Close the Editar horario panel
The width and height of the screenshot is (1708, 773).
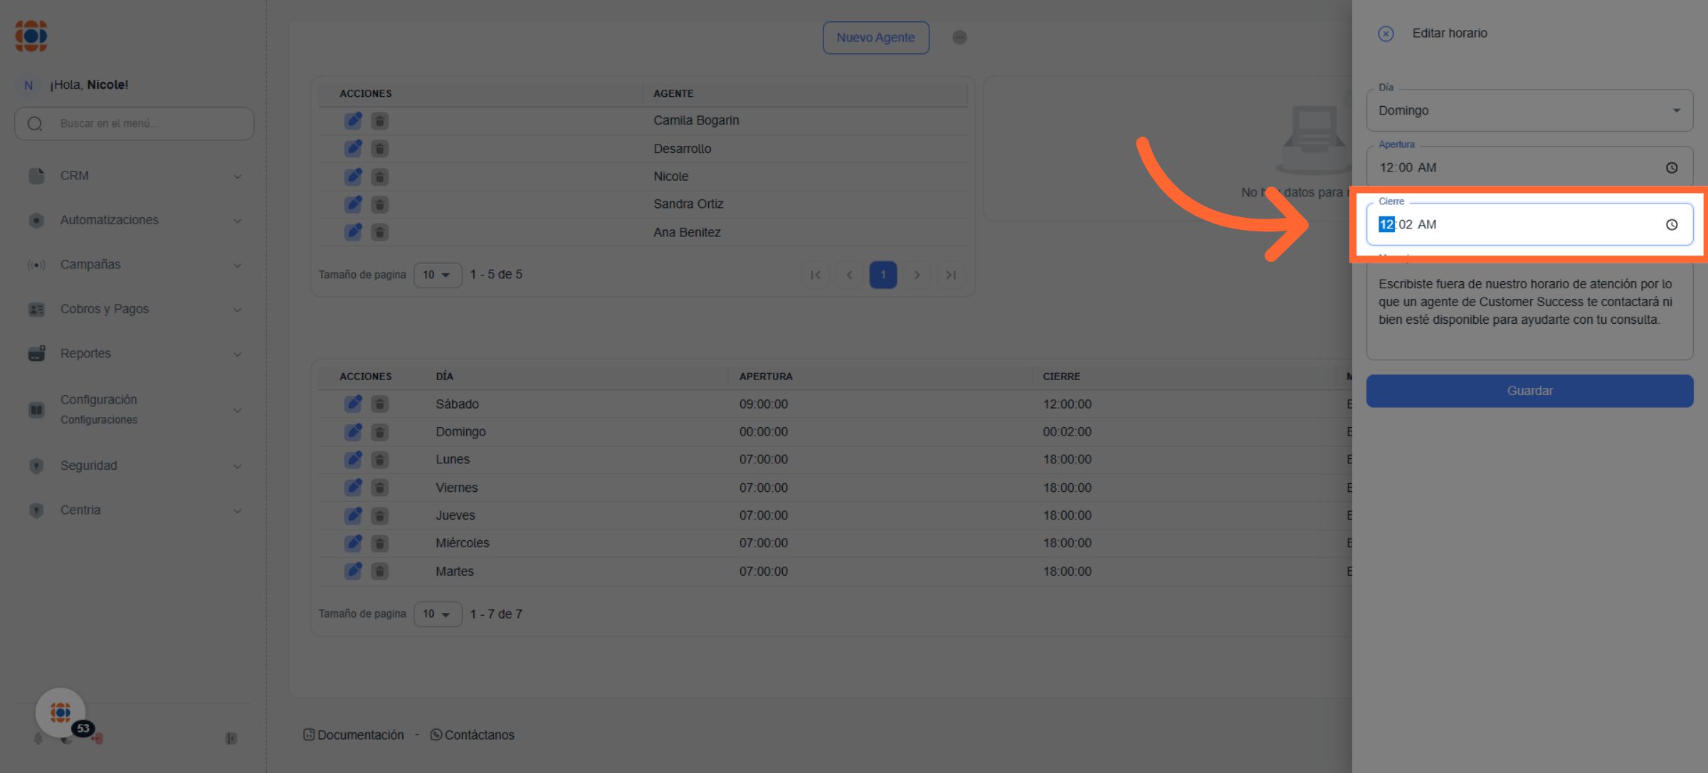[x=1386, y=33]
